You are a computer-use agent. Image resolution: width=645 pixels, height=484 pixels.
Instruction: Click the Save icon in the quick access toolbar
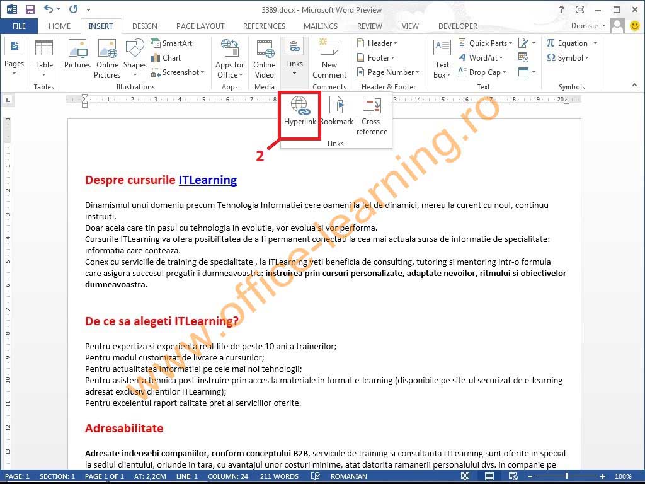click(x=30, y=9)
